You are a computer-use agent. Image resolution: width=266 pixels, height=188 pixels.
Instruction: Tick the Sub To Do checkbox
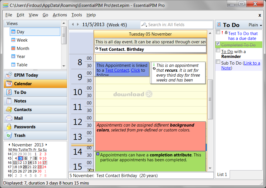click(218, 62)
